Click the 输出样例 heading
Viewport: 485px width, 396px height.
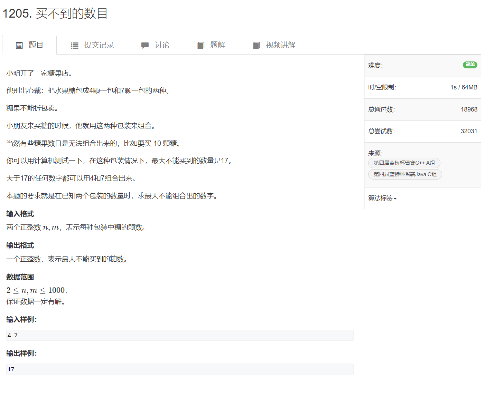coord(21,354)
